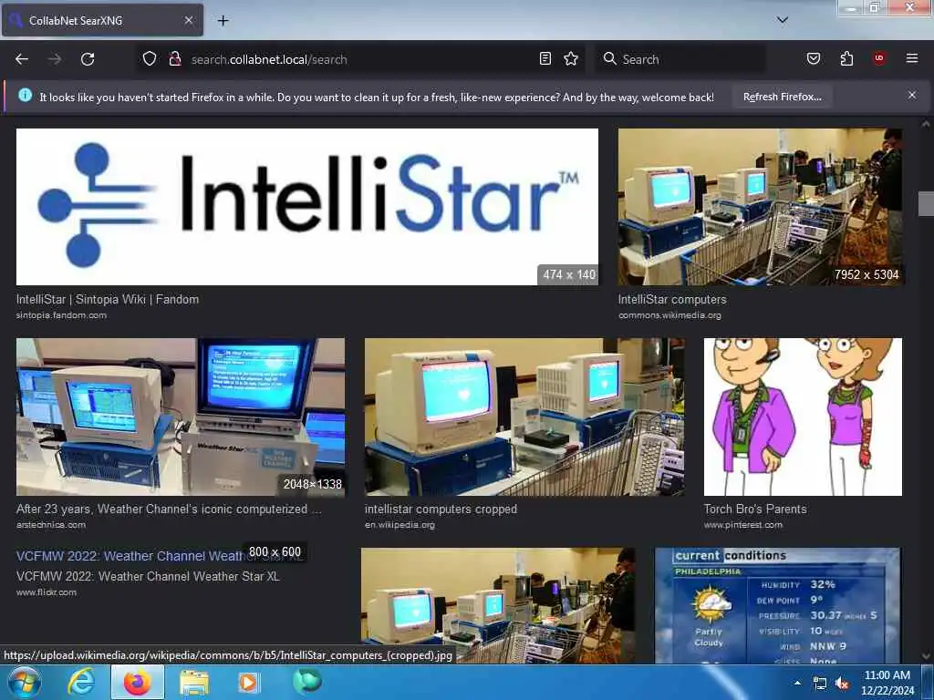
Task: Switch to the CollabNet SearXNG tab
Action: (x=102, y=20)
